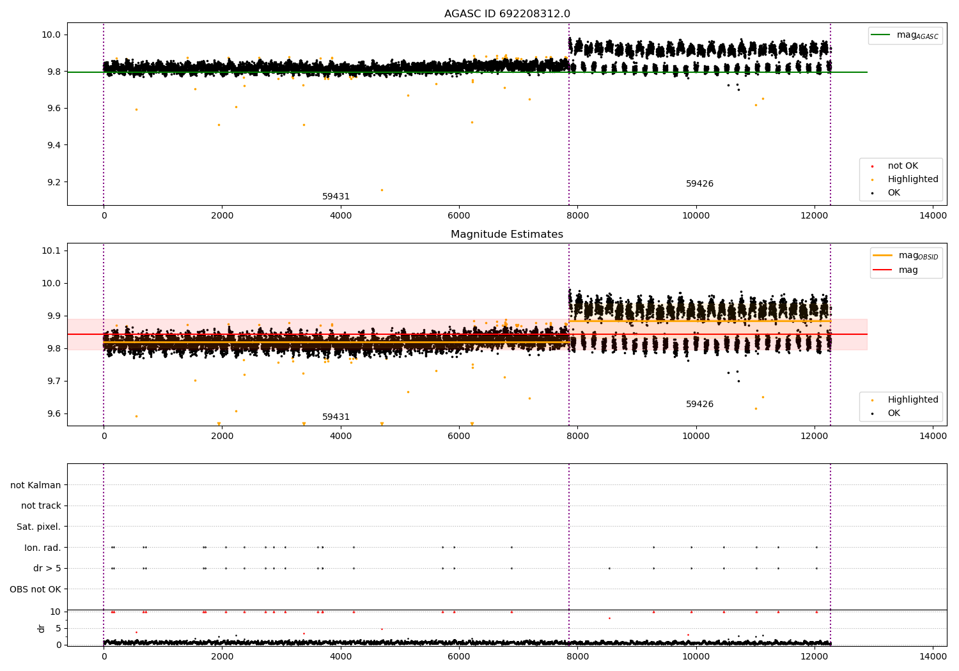
Task: Click the lone red dr point near x 8500
Action: tap(609, 618)
